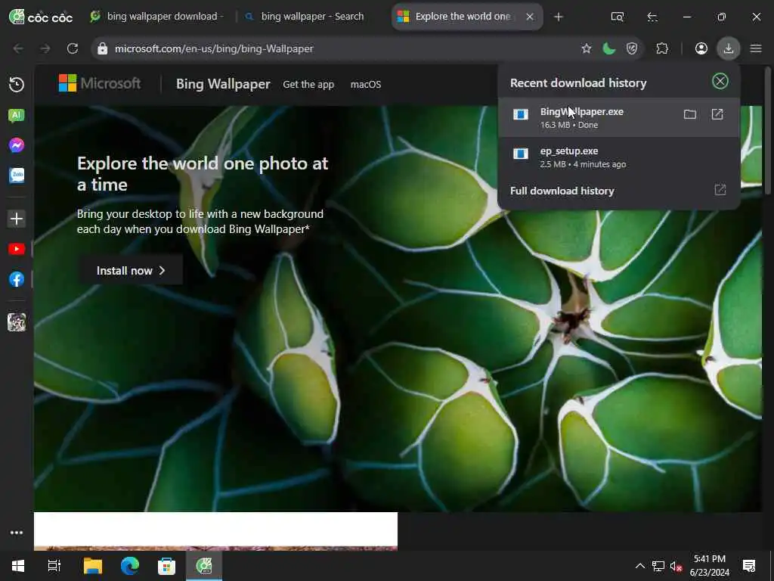
Task: Switch to the bing wallpaper download tab
Action: coord(157,17)
